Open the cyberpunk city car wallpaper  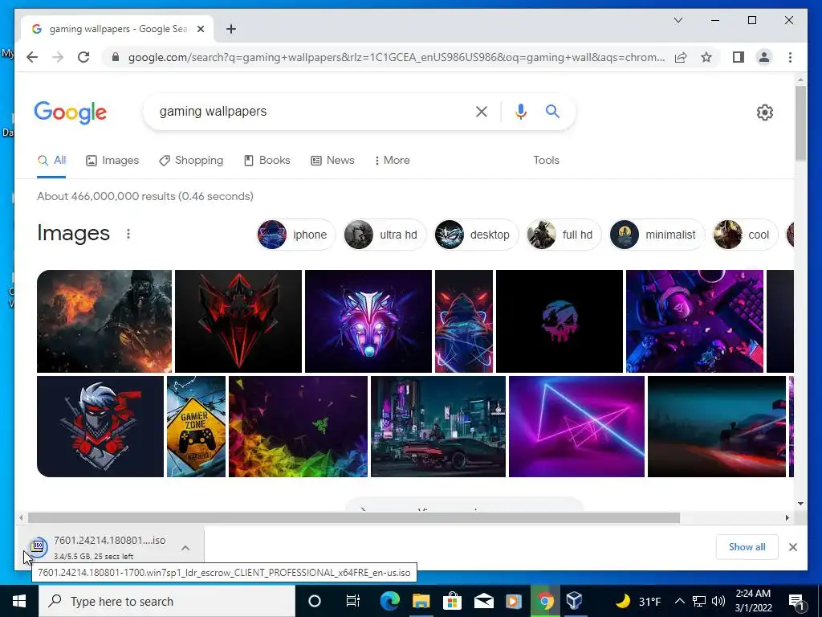coord(438,427)
